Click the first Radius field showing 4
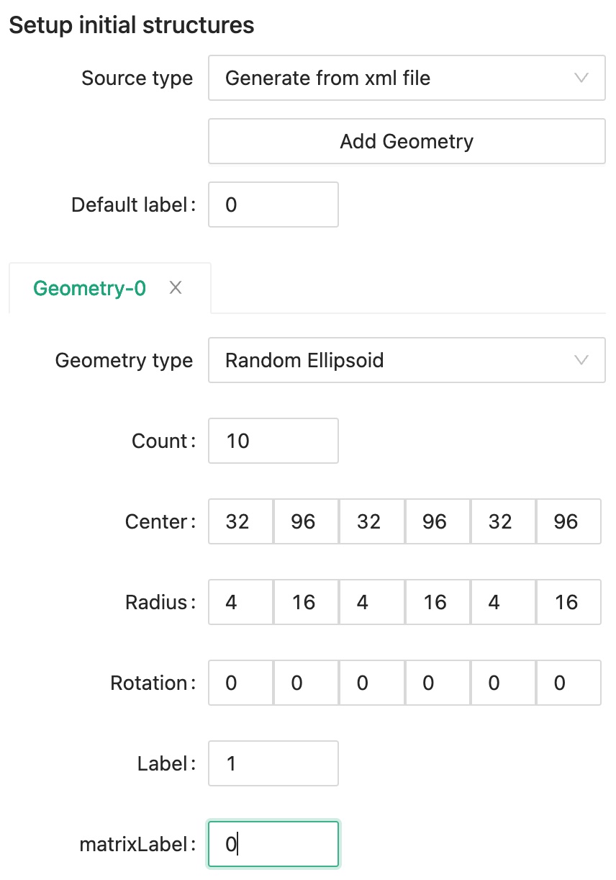The height and width of the screenshot is (880, 616). click(240, 602)
